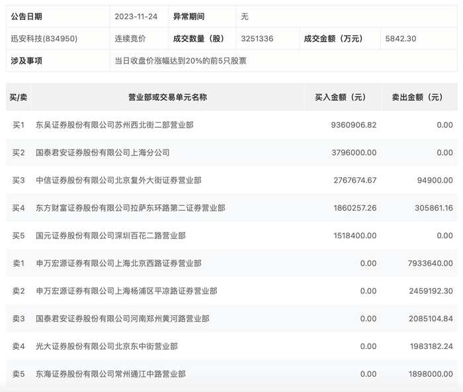Select the 买5 row label
This screenshot has height=392, width=463.
coord(19,236)
